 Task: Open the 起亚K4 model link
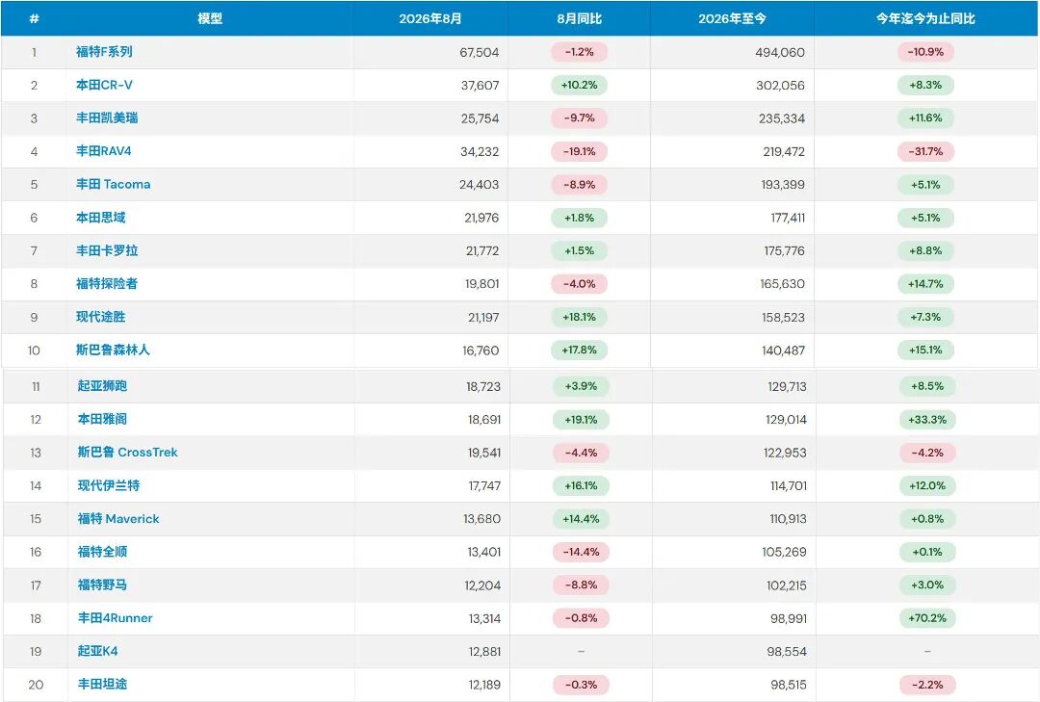point(97,651)
